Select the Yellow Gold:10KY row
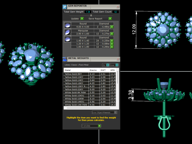Image resolution: width=192 pixels, height=144 pixels. click(90, 77)
